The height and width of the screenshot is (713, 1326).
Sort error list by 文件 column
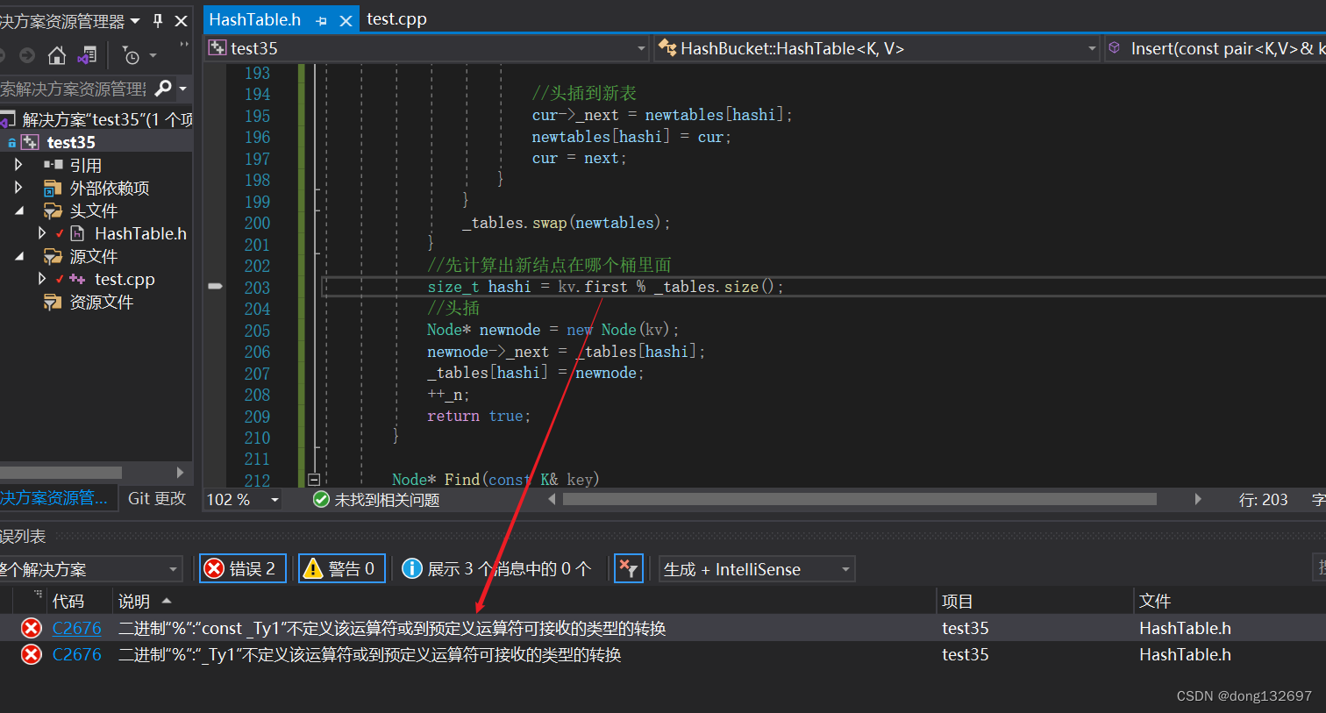point(1155,601)
